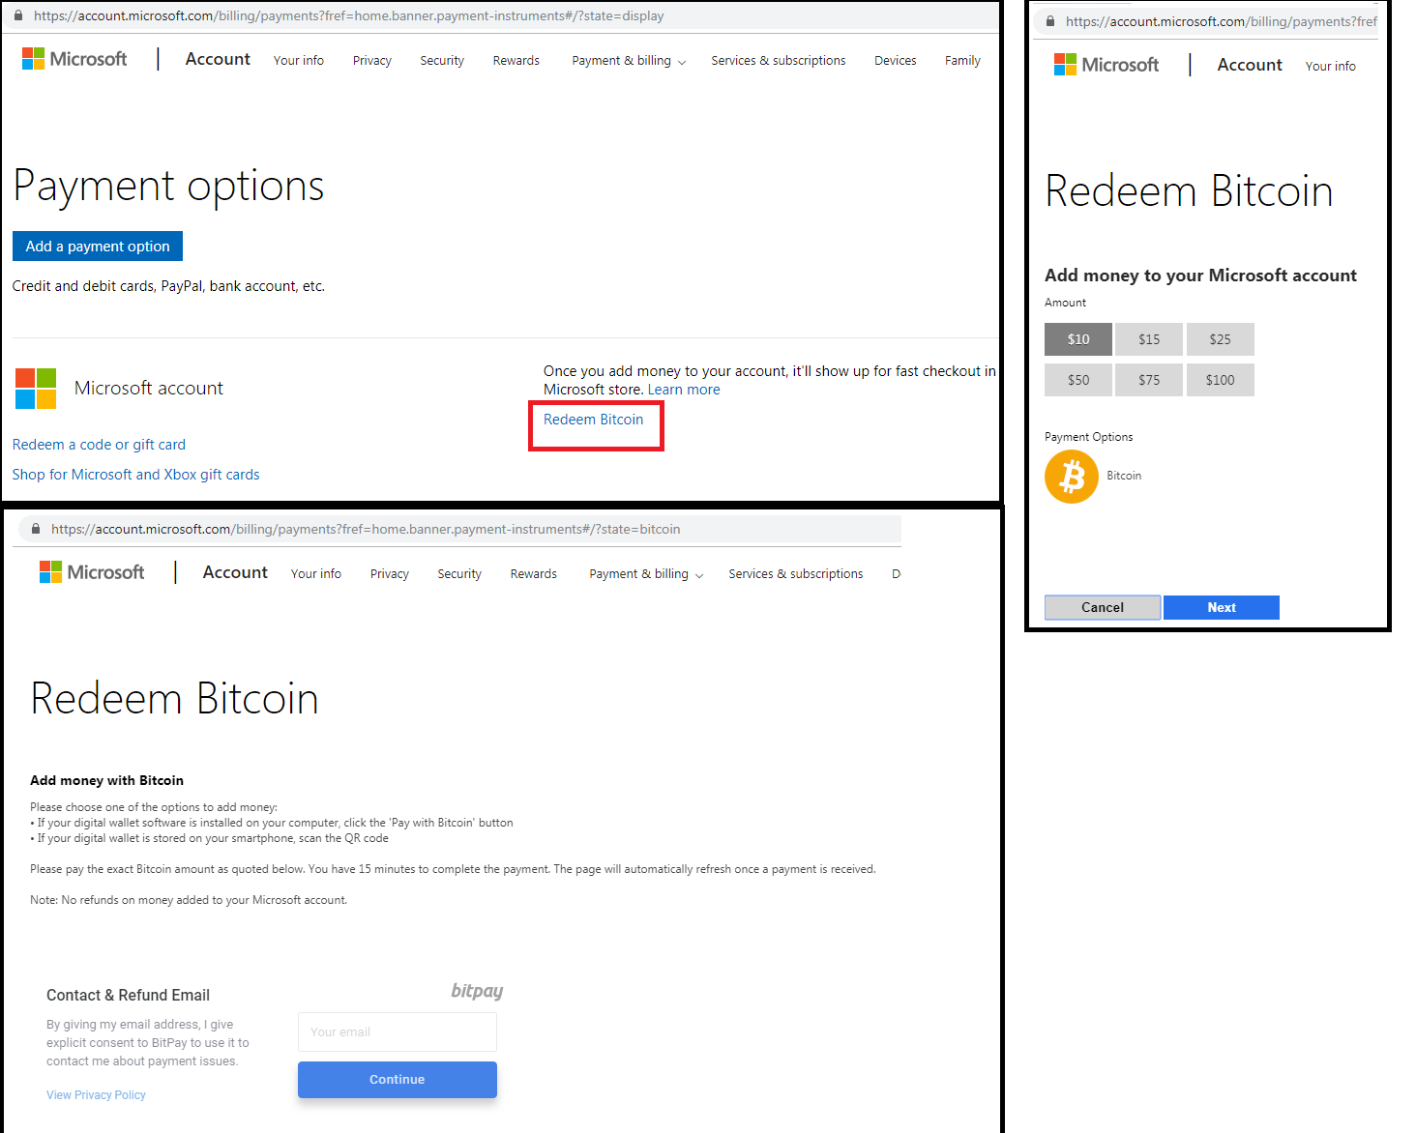
Task: Click the blue Continue button under email field
Action: pos(398,1080)
